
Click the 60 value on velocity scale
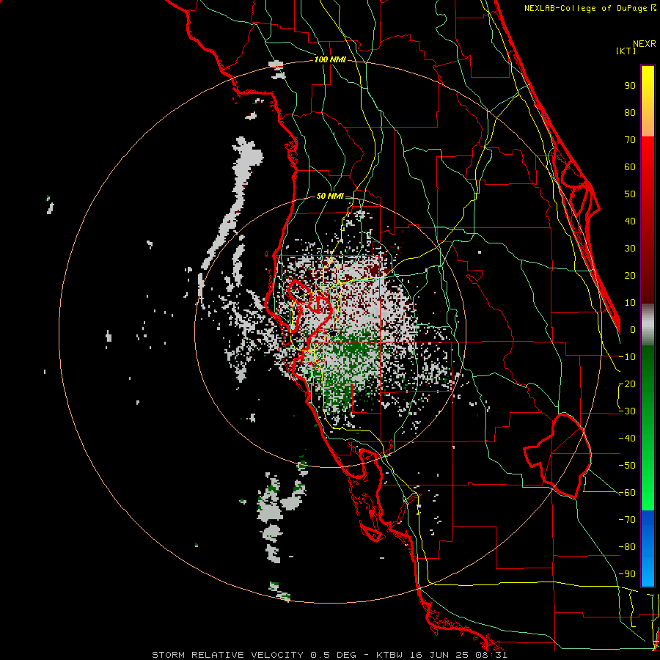630,167
